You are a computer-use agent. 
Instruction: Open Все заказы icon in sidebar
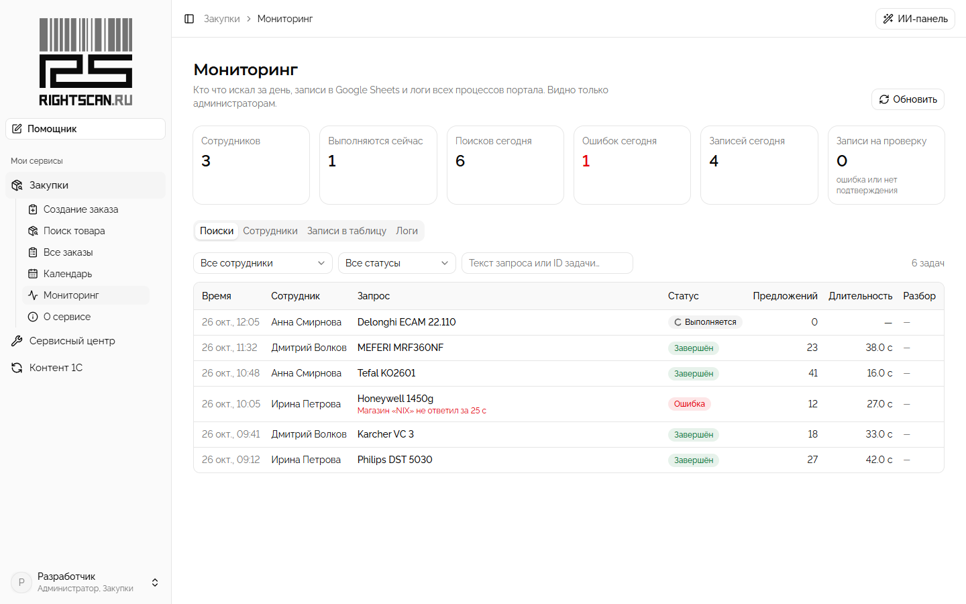point(33,252)
